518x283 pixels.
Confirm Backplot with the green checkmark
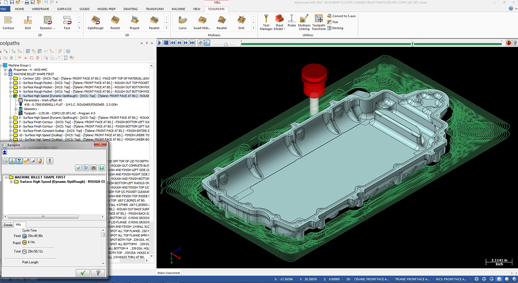(82, 273)
